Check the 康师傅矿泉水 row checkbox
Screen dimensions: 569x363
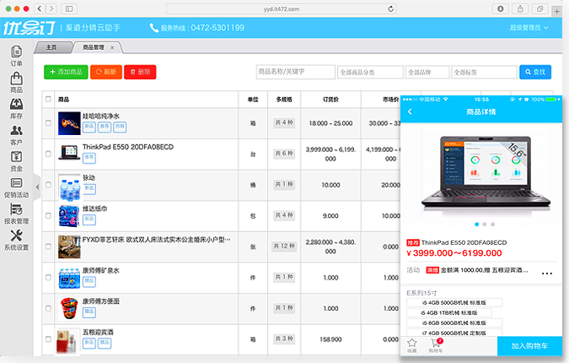[x=48, y=277]
